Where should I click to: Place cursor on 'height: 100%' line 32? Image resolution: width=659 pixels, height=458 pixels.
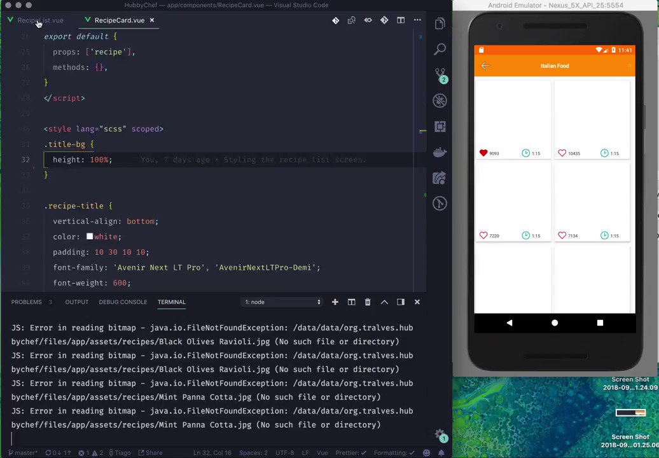83,160
